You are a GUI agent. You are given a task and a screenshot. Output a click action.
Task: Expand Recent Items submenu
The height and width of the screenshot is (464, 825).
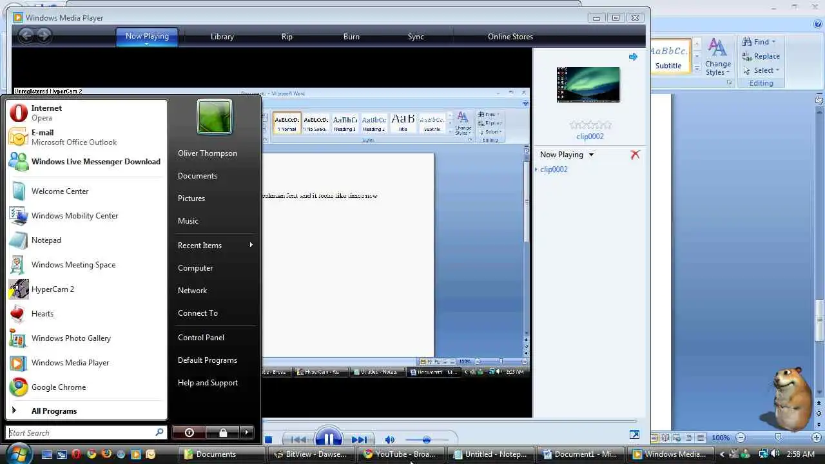pyautogui.click(x=215, y=246)
